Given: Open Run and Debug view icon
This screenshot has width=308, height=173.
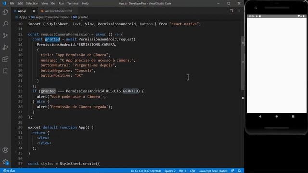Looking at the screenshot, I should pyautogui.click(x=5, y=47).
